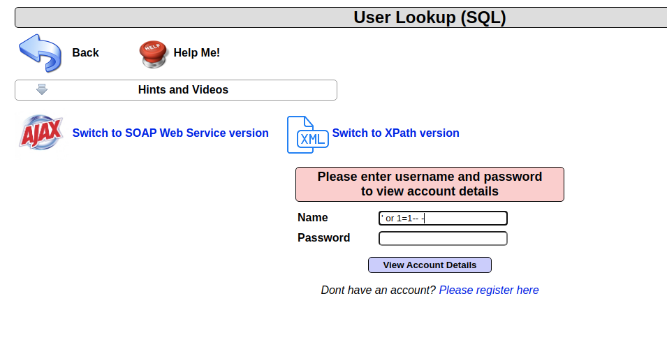Click the AJAX logo icon
667x347 pixels.
pyautogui.click(x=41, y=133)
